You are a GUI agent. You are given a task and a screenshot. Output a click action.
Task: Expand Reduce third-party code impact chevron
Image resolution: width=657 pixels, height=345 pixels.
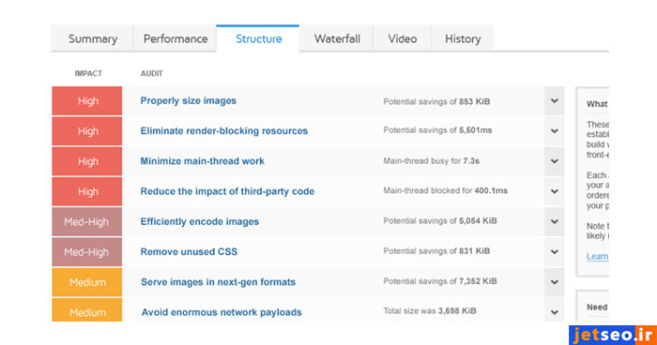click(x=555, y=191)
